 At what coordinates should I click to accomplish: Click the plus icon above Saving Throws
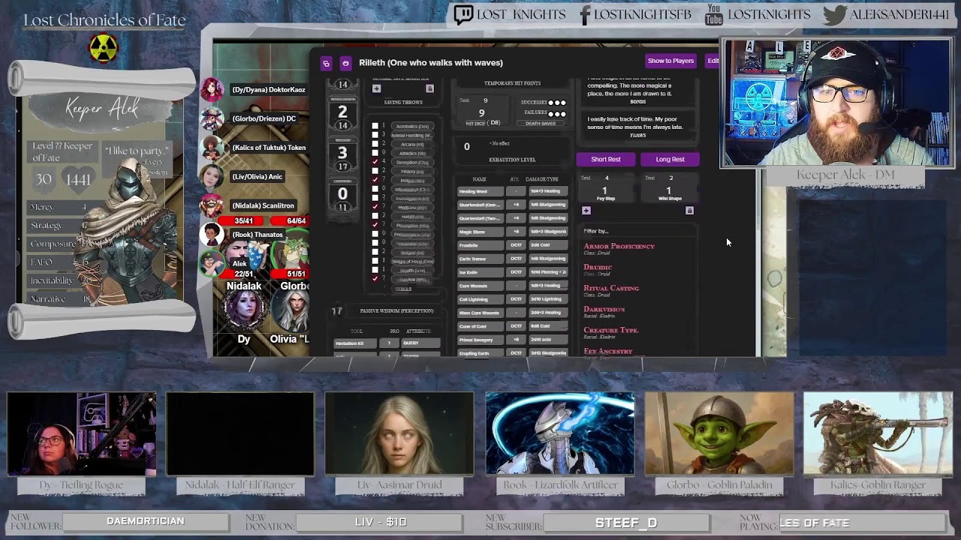click(x=376, y=88)
